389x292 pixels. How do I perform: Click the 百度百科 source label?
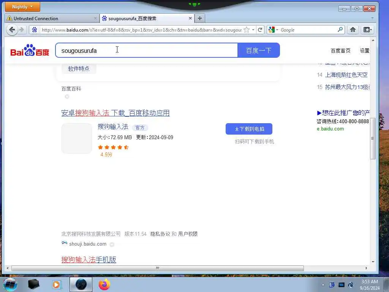coord(71,89)
